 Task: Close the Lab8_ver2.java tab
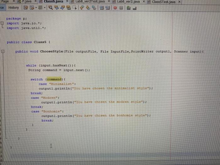coord(144,2)
